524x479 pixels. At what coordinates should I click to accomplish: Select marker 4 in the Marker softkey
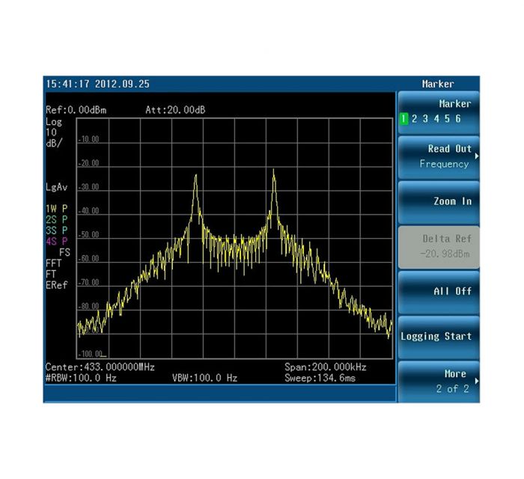point(436,119)
